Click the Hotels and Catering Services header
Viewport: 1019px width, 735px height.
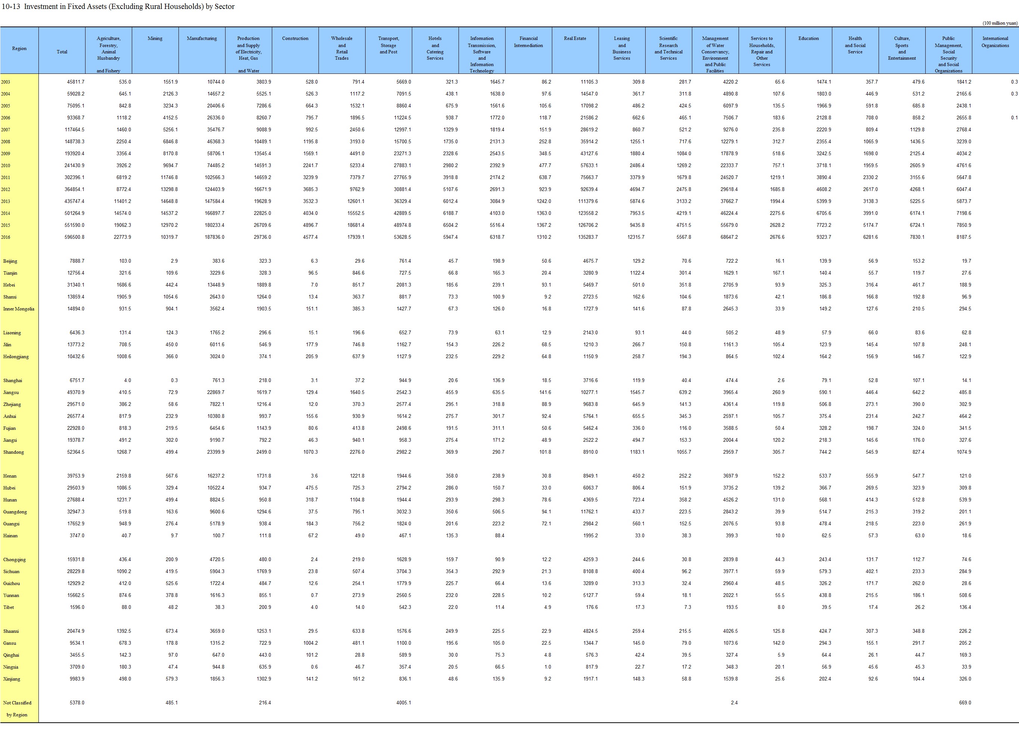[435, 49]
